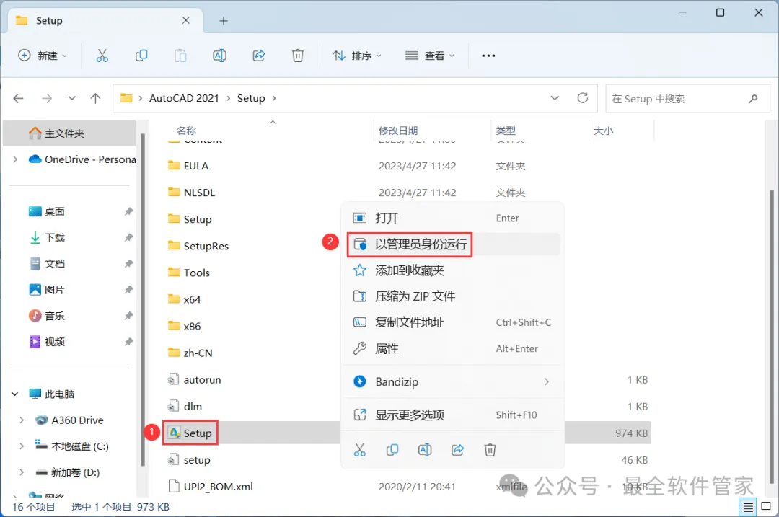
Task: Click the Cut icon in the toolbar
Action: pyautogui.click(x=102, y=56)
